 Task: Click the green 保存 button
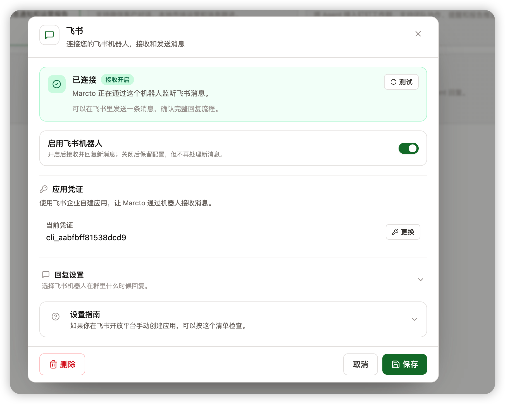point(404,364)
